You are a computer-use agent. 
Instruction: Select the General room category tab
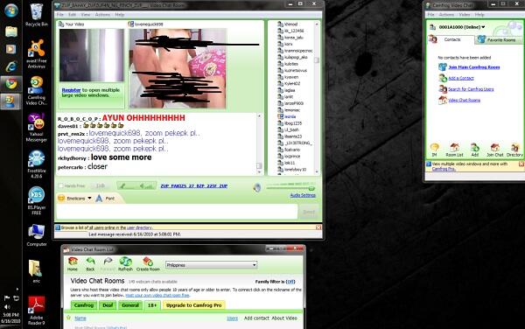130,305
